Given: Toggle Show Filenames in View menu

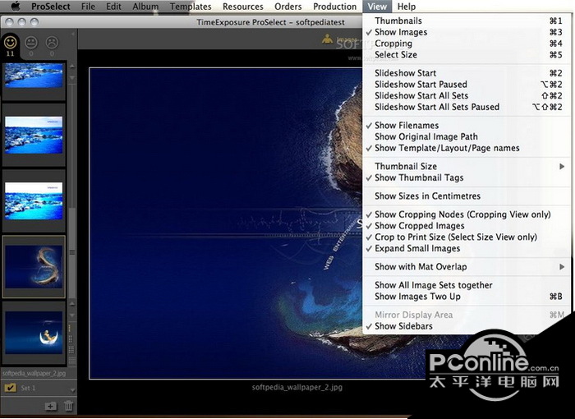Looking at the screenshot, I should [406, 126].
